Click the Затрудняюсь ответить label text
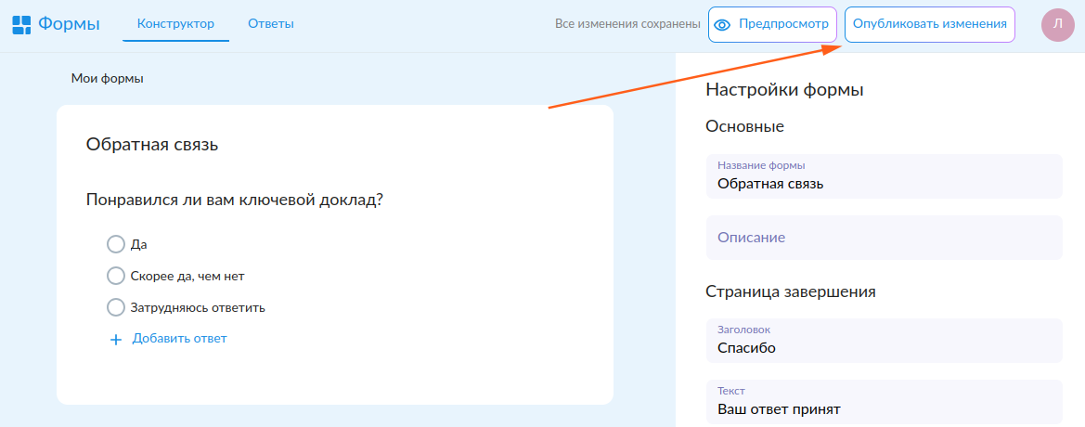Screen dimensions: 1085x427 click(198, 307)
